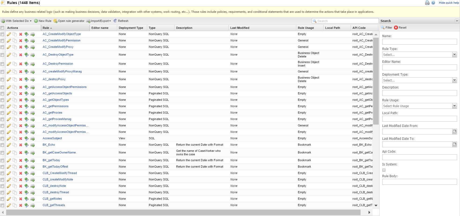Click copy icon in BK_Echo row

click(x=15, y=145)
